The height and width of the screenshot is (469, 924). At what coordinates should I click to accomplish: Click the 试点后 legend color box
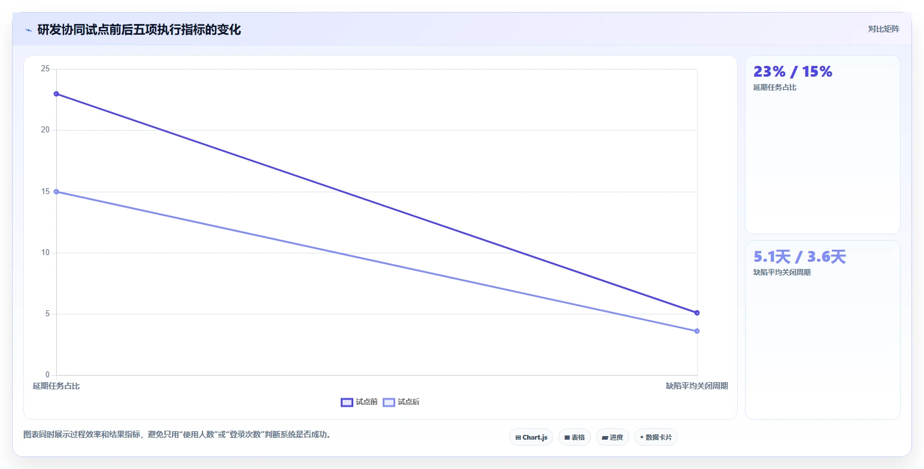[389, 403]
